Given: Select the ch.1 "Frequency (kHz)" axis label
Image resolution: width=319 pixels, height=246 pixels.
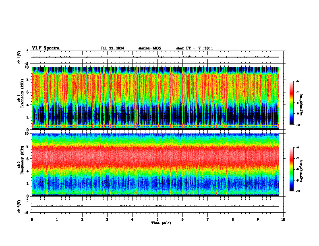Looking at the screenshot, I should point(22,93).
